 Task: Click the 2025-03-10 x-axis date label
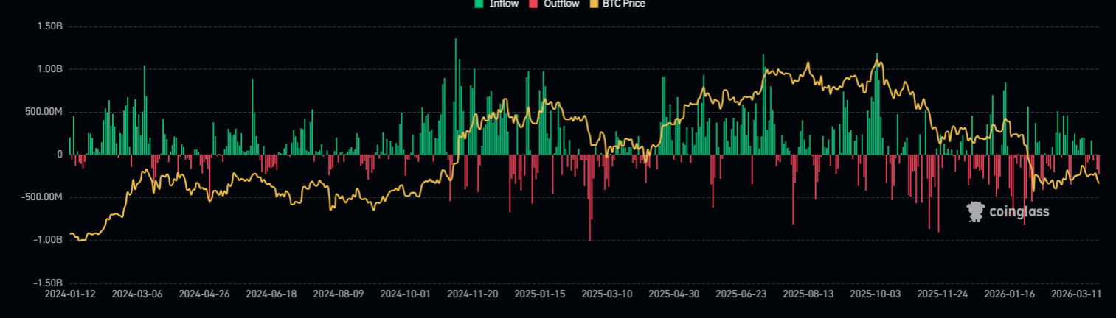coord(607,294)
